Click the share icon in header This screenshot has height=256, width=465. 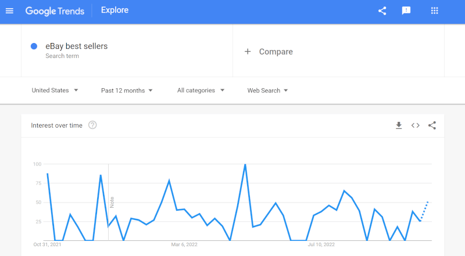click(382, 11)
